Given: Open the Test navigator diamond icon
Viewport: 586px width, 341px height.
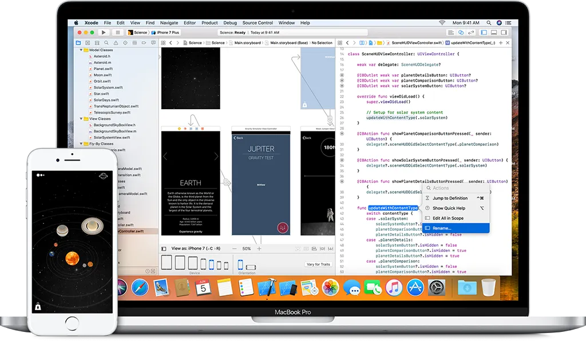Looking at the screenshot, I should point(125,43).
